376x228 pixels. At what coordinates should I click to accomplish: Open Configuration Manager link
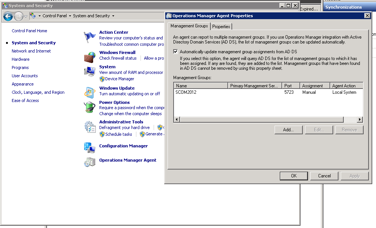tap(124, 146)
